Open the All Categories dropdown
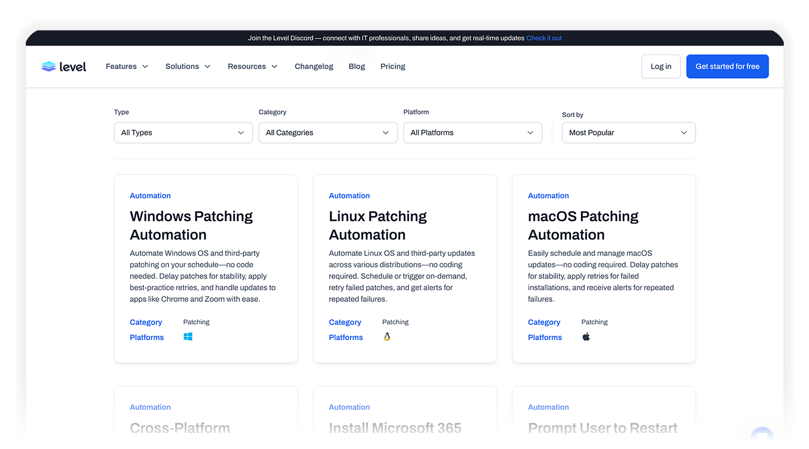 coord(328,132)
